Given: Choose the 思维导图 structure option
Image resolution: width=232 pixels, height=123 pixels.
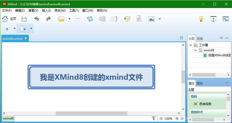Looking at the screenshot, I should 202,104.
